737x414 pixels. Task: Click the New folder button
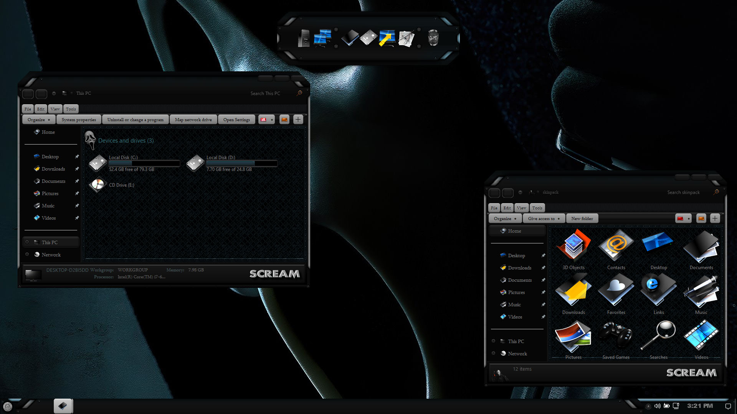tap(582, 219)
